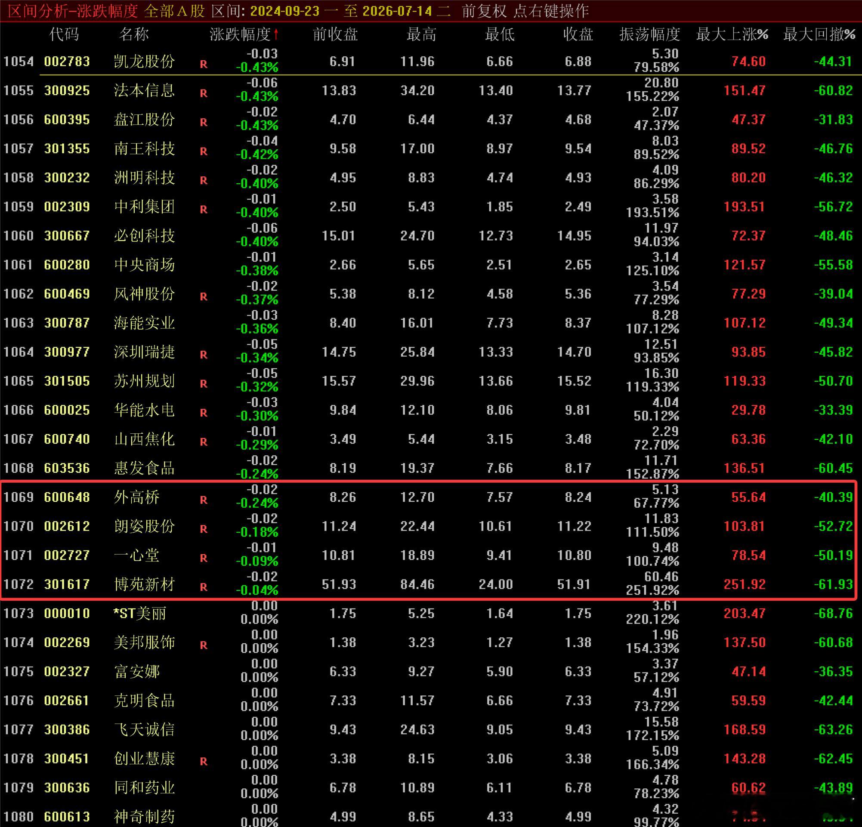Image resolution: width=862 pixels, height=827 pixels.
Task: Click the 代码 column header
Action: click(x=64, y=34)
